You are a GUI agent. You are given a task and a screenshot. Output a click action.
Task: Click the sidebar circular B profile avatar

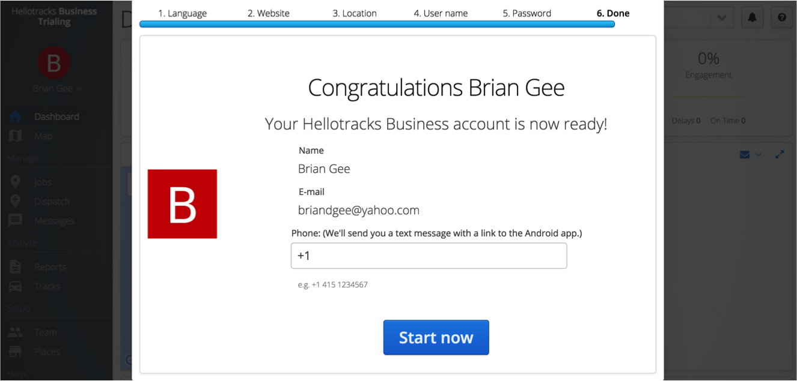pos(53,63)
